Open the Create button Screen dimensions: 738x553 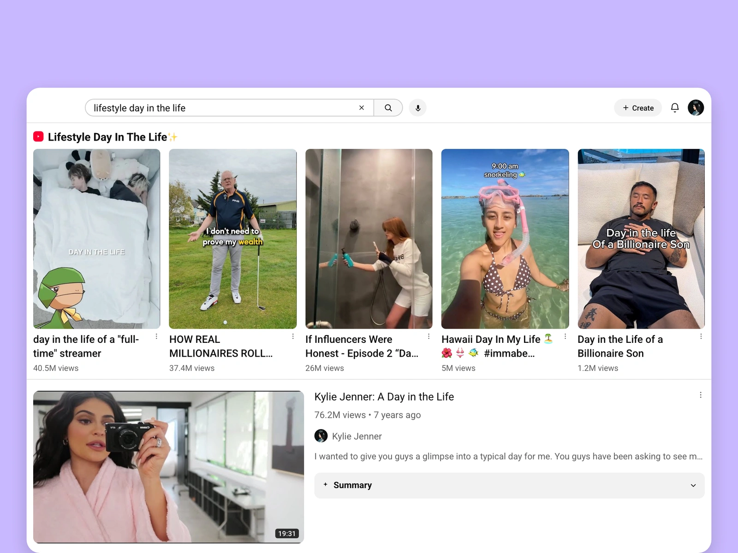tap(638, 108)
